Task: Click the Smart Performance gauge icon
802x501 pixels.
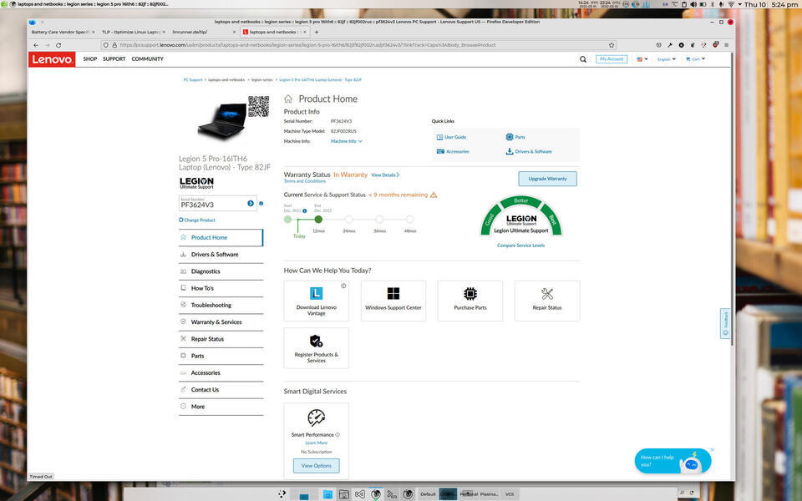Action: coord(316,417)
